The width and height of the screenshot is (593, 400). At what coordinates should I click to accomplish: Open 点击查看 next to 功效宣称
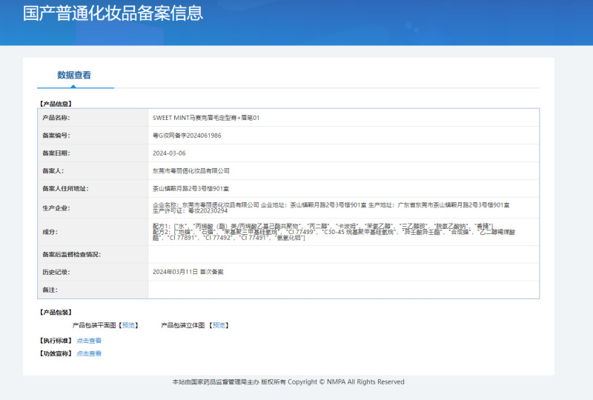(x=89, y=353)
